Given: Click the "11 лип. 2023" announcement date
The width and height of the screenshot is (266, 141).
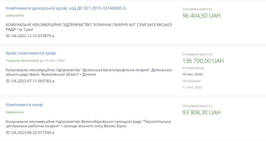Looking at the screenshot, I should [x=192, y=87].
